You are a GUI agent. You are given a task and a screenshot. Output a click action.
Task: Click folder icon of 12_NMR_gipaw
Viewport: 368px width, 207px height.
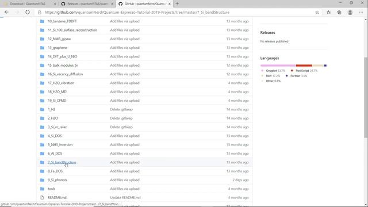click(42, 39)
